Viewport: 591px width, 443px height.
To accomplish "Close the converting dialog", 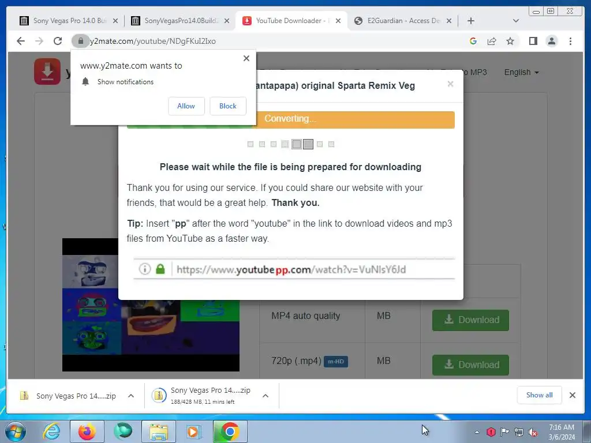I will (450, 84).
